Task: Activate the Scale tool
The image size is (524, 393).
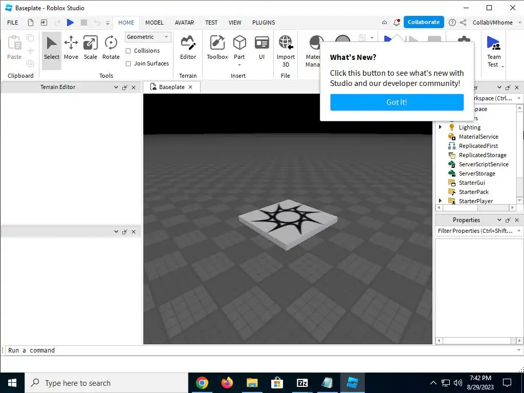Action: (90, 48)
